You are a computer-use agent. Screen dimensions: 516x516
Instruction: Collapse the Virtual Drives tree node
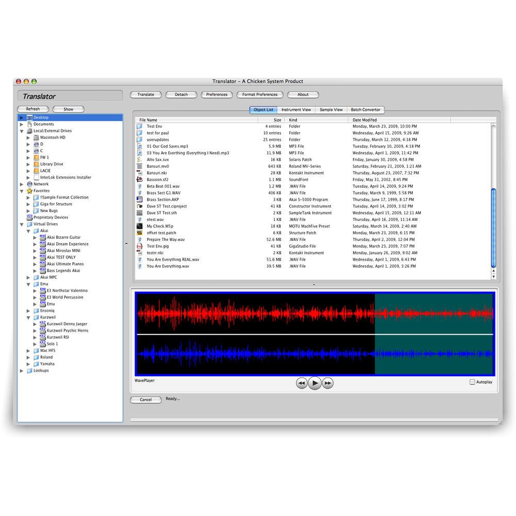click(x=22, y=224)
